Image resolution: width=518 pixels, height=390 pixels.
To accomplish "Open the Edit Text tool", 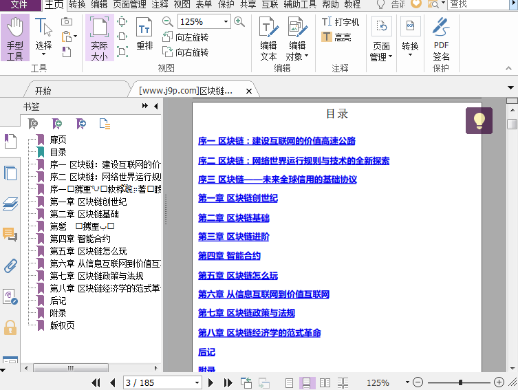I will [x=268, y=39].
